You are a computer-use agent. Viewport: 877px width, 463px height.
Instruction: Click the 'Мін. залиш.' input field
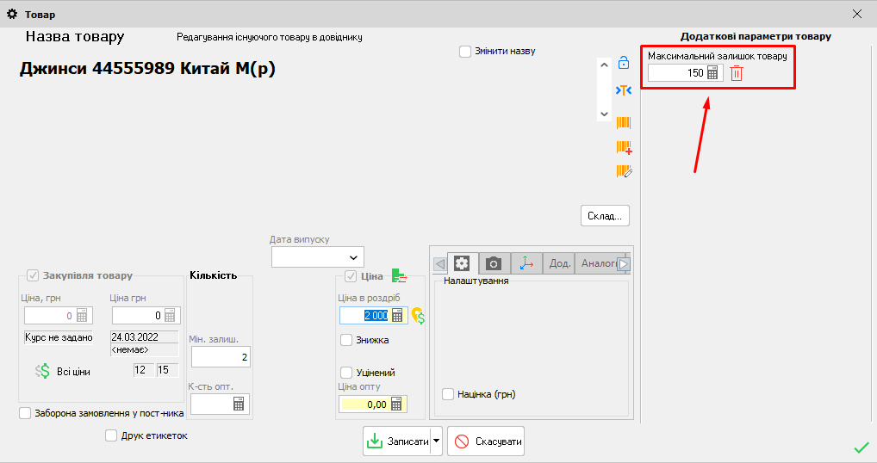click(220, 357)
